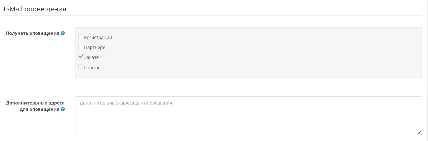
Task: Click the Регистрации label text
Action: tap(98, 37)
